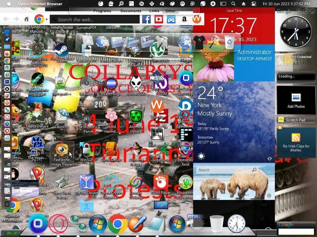Open the Steam desktop shortcut
Viewport: 317px width, 237px height.
pos(62,50)
